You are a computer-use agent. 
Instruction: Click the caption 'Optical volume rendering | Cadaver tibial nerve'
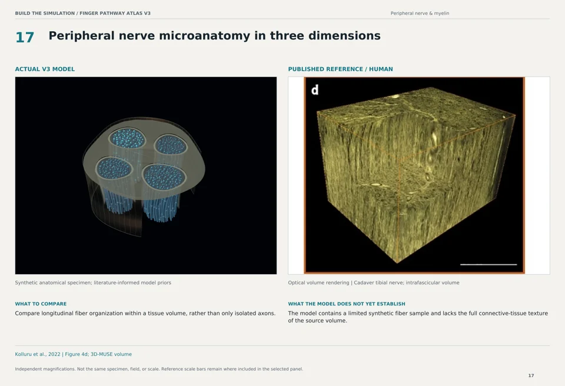pos(374,282)
